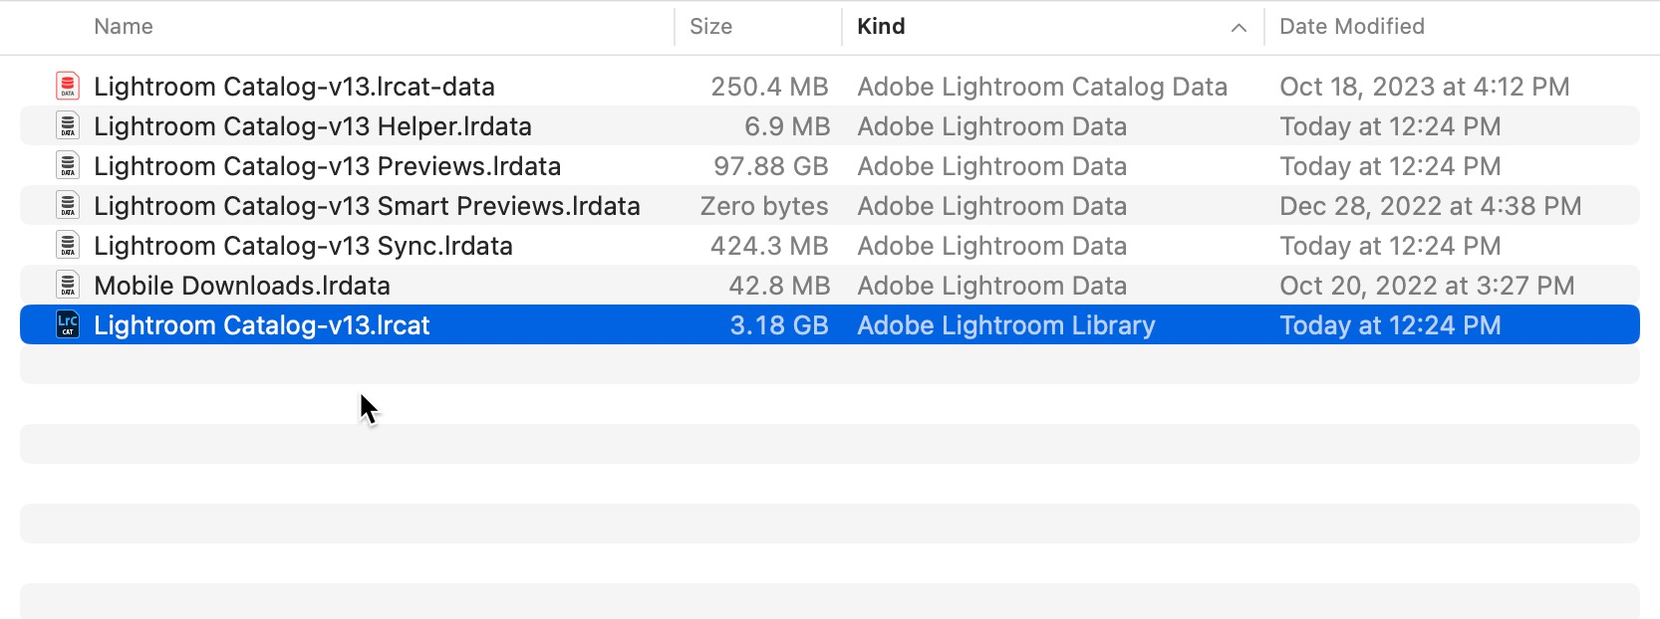Click the Smart Previews.lrdata document icon

pos(67,206)
